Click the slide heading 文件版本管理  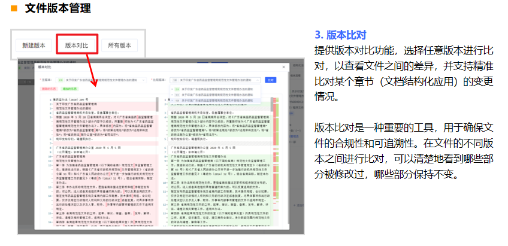tap(58, 8)
